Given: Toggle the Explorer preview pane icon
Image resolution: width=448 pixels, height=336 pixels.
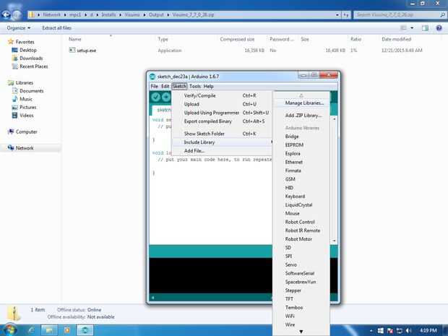Looking at the screenshot, I should [x=425, y=27].
